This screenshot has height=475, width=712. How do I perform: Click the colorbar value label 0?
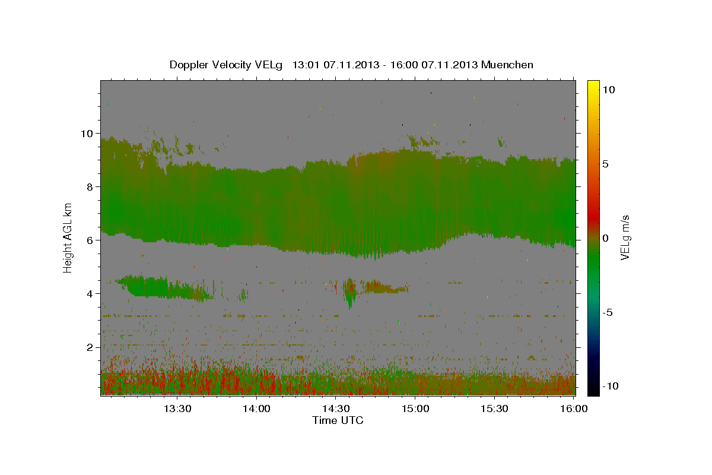coord(606,238)
